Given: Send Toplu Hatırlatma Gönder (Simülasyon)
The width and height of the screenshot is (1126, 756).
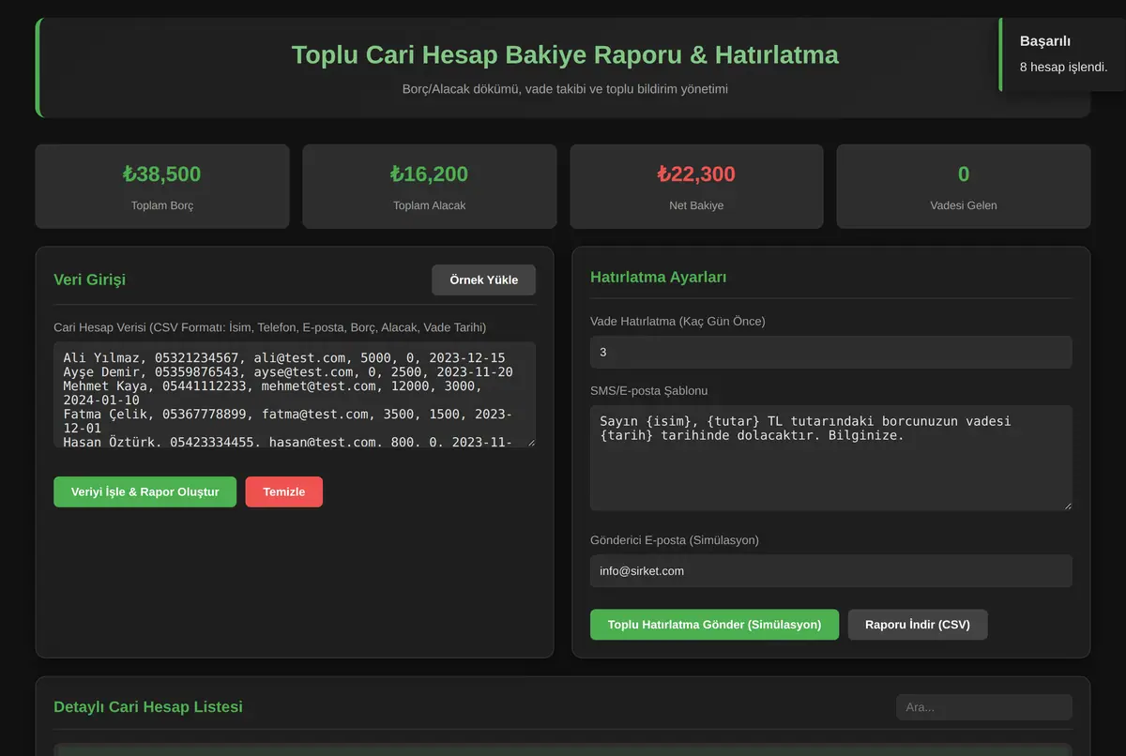Looking at the screenshot, I should pyautogui.click(x=714, y=625).
